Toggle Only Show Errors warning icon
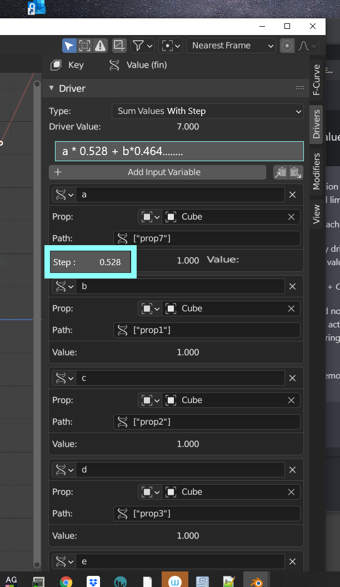 tap(100, 46)
